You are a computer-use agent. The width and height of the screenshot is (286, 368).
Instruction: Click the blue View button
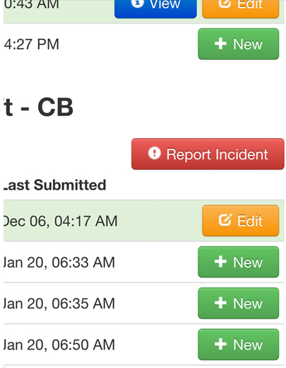(x=155, y=8)
